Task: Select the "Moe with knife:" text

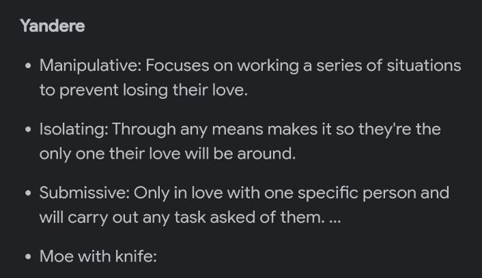Action: (x=98, y=257)
